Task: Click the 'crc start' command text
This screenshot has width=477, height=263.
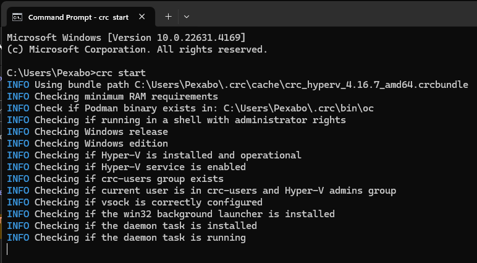Action: coord(120,73)
